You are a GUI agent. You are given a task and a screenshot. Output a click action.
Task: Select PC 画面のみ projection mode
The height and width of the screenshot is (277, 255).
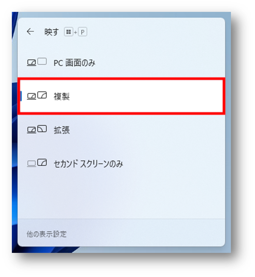pos(121,62)
